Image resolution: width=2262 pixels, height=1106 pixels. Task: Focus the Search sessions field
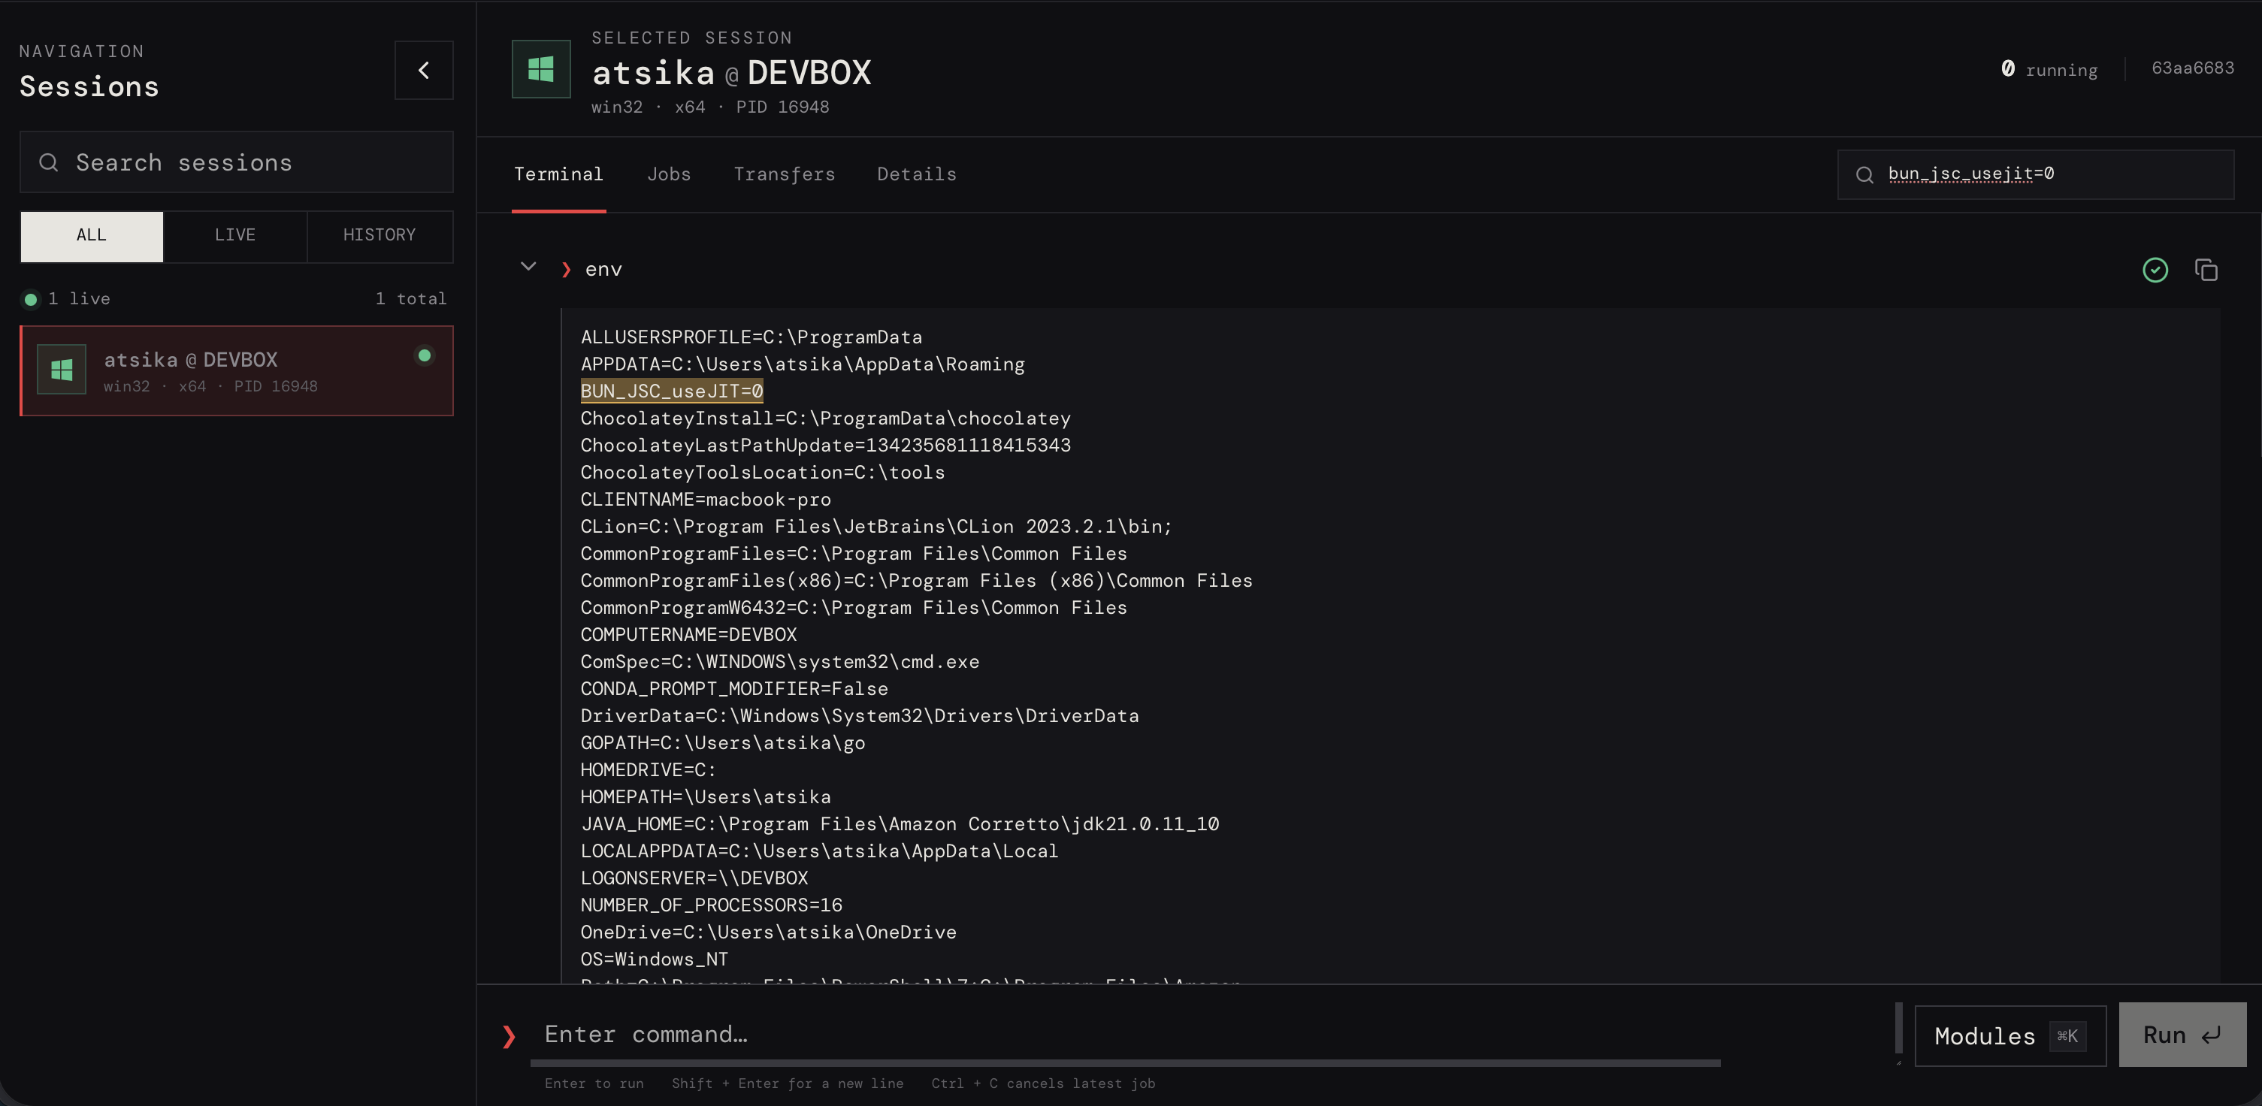click(x=236, y=162)
